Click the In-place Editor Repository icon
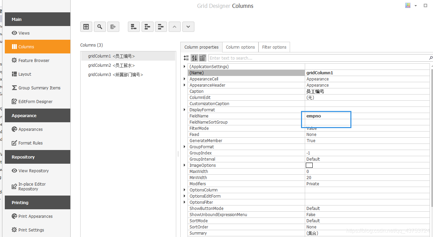The width and height of the screenshot is (433, 237). click(14, 186)
